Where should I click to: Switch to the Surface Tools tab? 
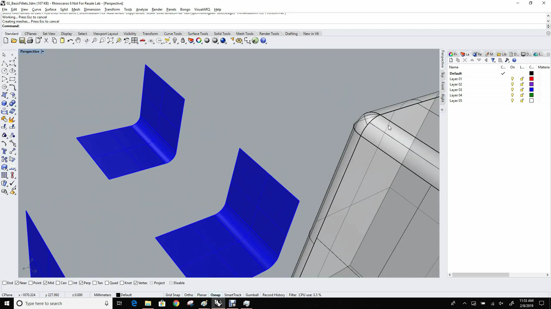[198, 33]
